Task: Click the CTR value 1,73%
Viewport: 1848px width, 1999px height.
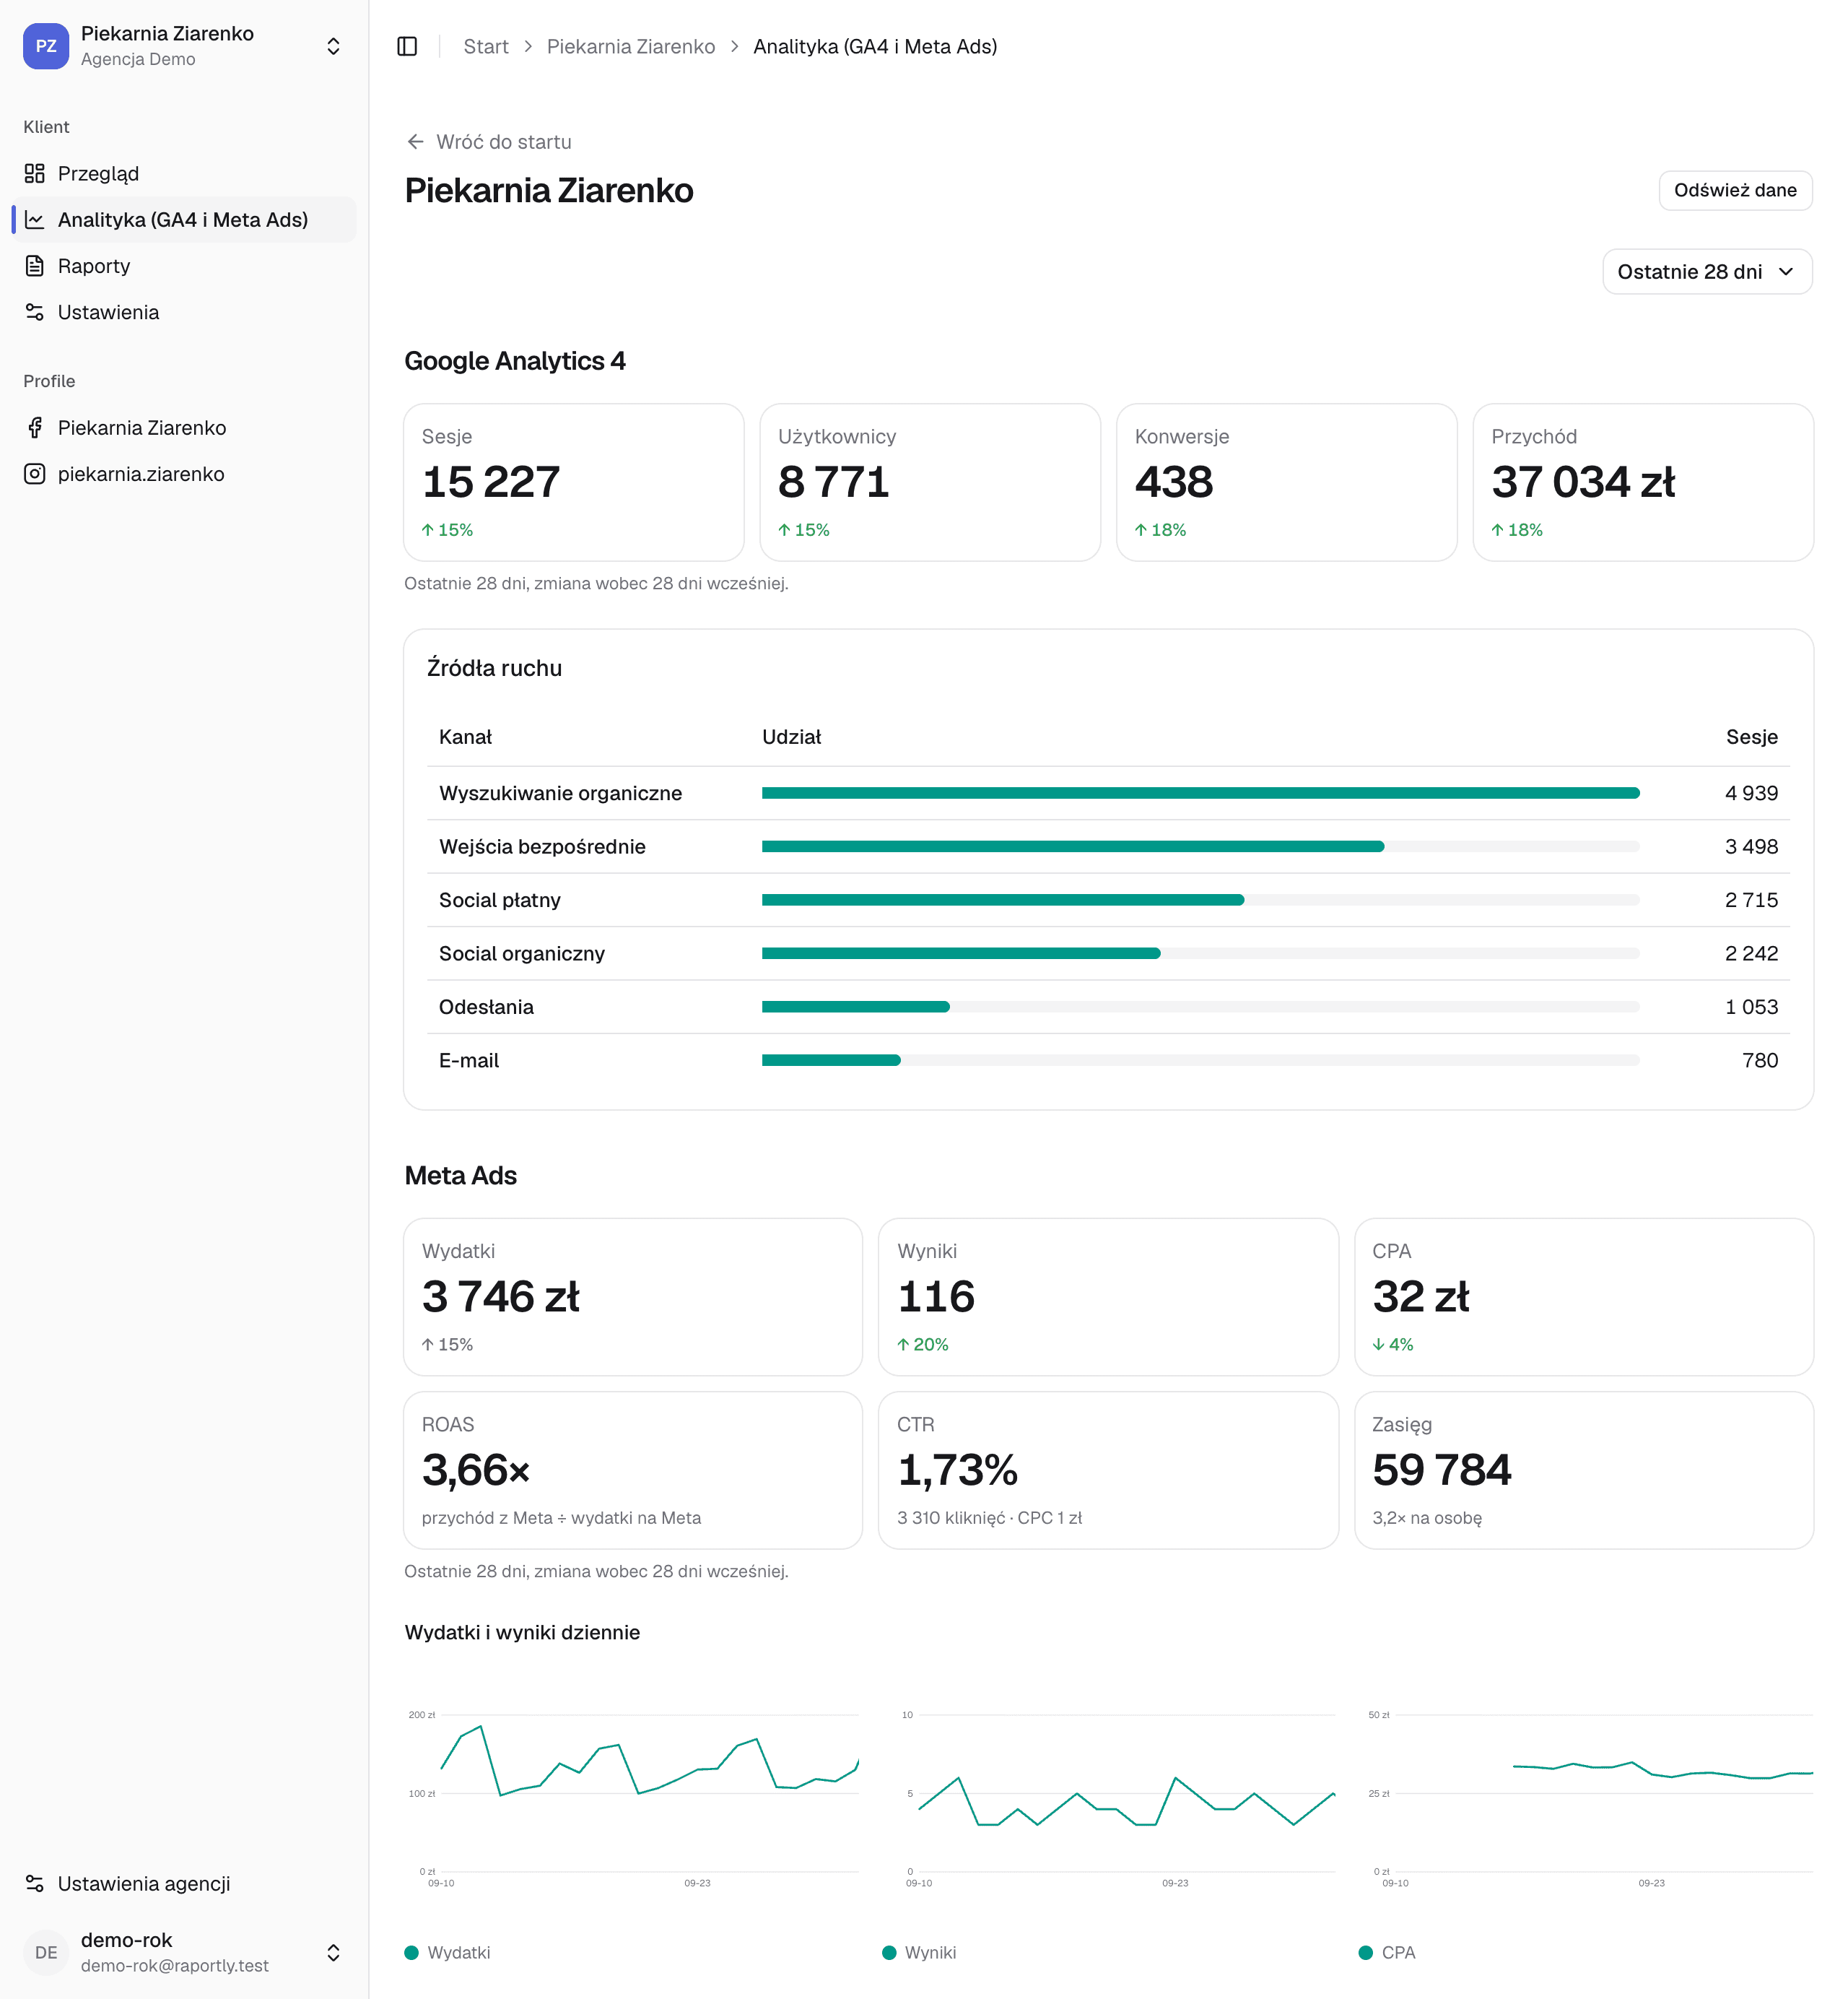Action: coord(957,1470)
